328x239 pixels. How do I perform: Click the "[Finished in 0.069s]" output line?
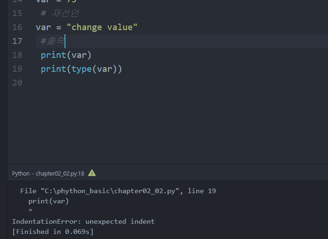(52, 231)
